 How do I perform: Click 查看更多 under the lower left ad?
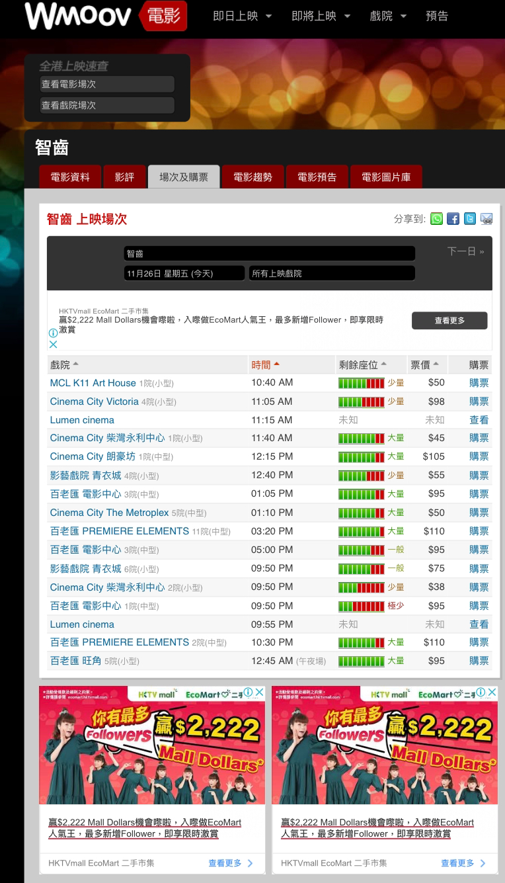(x=231, y=863)
